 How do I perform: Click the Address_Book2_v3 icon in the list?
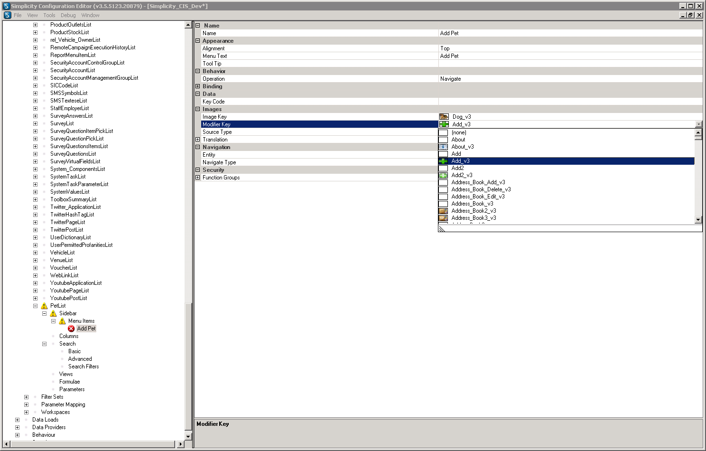pyautogui.click(x=443, y=211)
